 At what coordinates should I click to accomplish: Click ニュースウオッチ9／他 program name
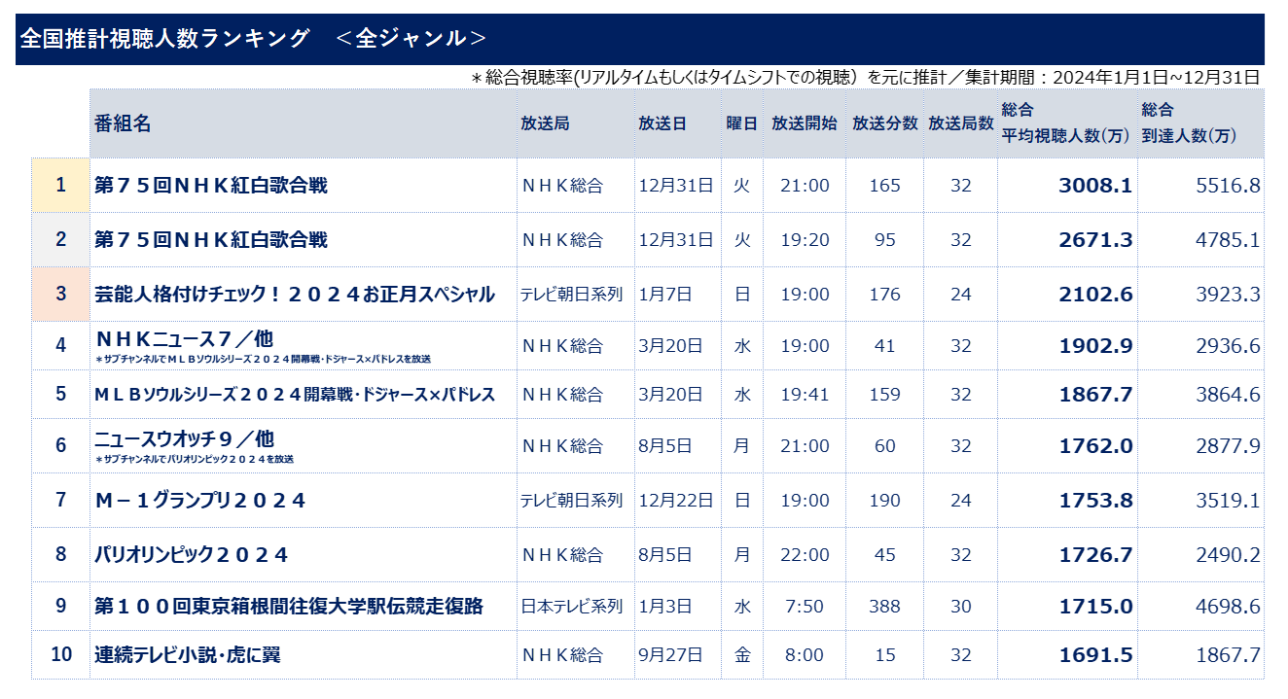pos(184,438)
